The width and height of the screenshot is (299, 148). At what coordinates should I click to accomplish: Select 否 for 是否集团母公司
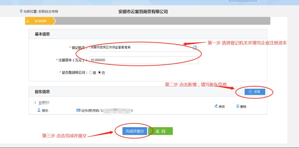pos(99,73)
